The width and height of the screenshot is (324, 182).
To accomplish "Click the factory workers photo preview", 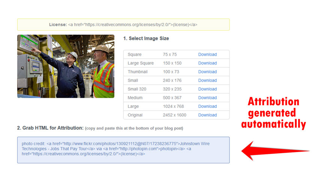I will pos(66,66).
